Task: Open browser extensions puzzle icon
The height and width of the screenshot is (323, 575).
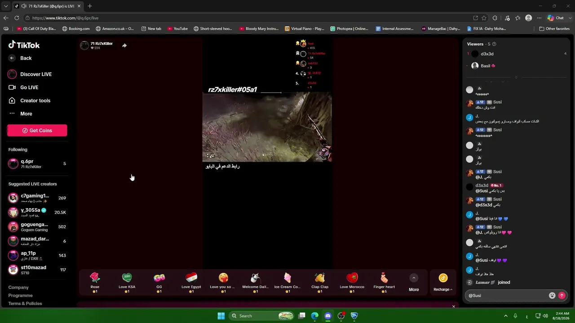Action: pos(495,18)
